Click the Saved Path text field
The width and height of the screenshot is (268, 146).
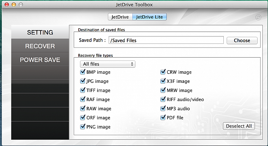click(166, 40)
